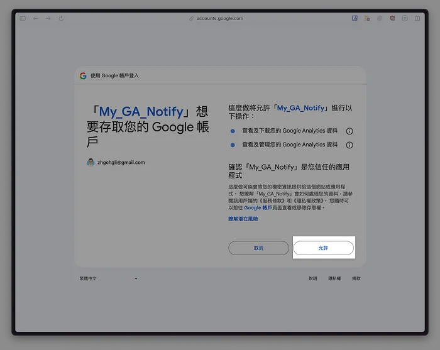Toggle the browser sidebar icon
Screen dimensions: 440x350
(x=23, y=18)
